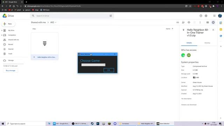Click Get add-ons plus icon
This screenshot has width=224, height=126.
point(221,46)
